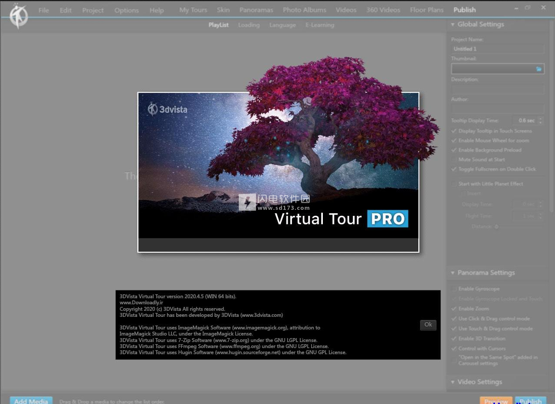Click the line mentioning 7-Zip Software
This screenshot has width=555, height=404.
pyautogui.click(x=218, y=340)
